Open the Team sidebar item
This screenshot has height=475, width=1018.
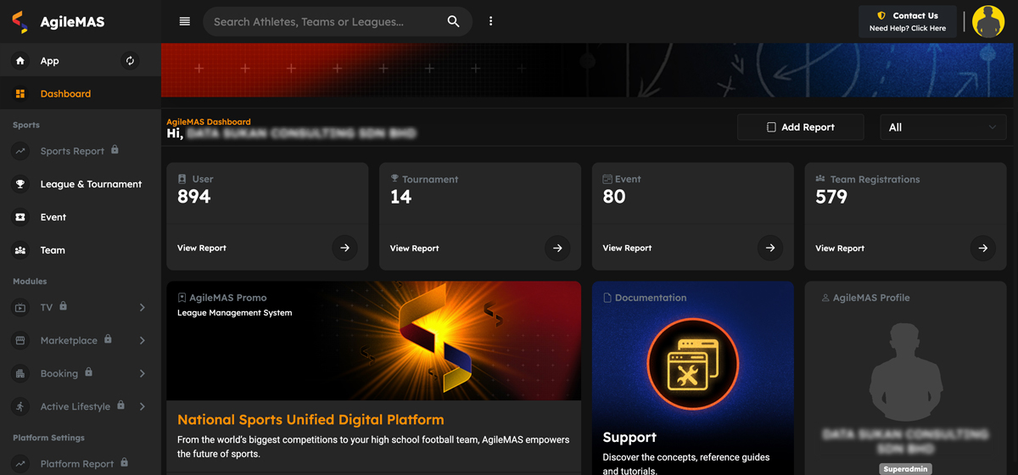(x=53, y=250)
